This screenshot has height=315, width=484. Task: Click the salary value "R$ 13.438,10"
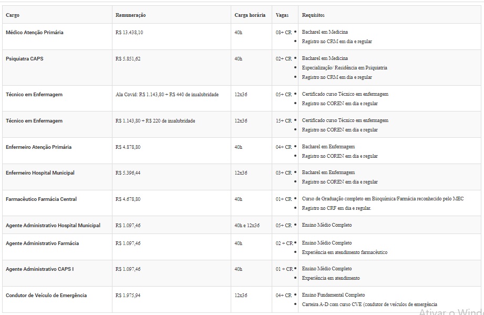[x=129, y=33]
